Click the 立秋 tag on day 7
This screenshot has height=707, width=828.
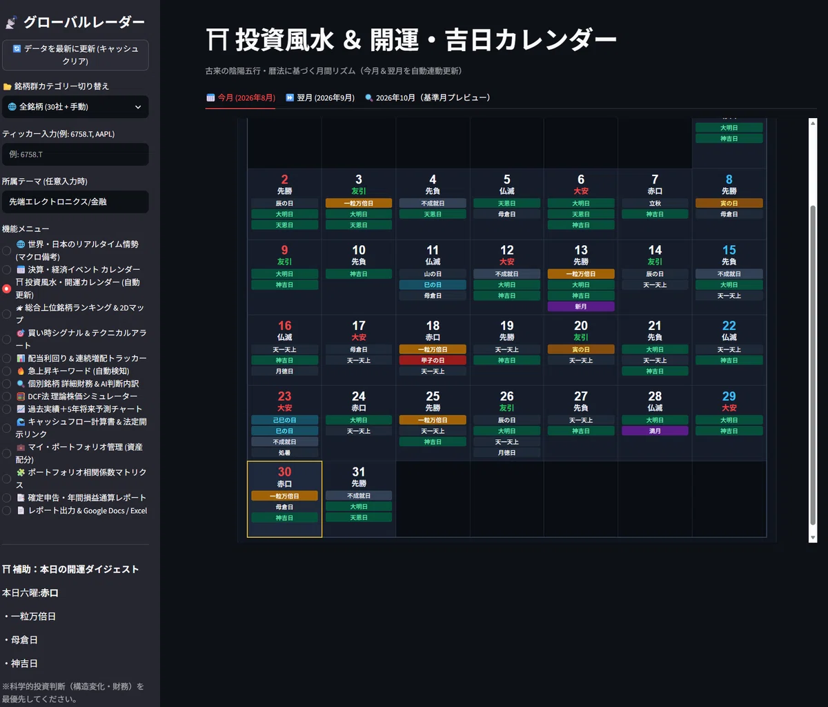(655, 204)
